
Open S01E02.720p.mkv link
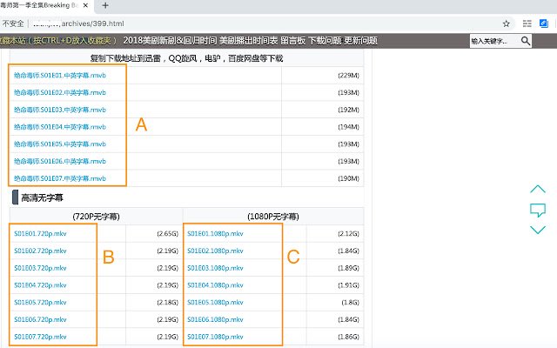pos(40,251)
